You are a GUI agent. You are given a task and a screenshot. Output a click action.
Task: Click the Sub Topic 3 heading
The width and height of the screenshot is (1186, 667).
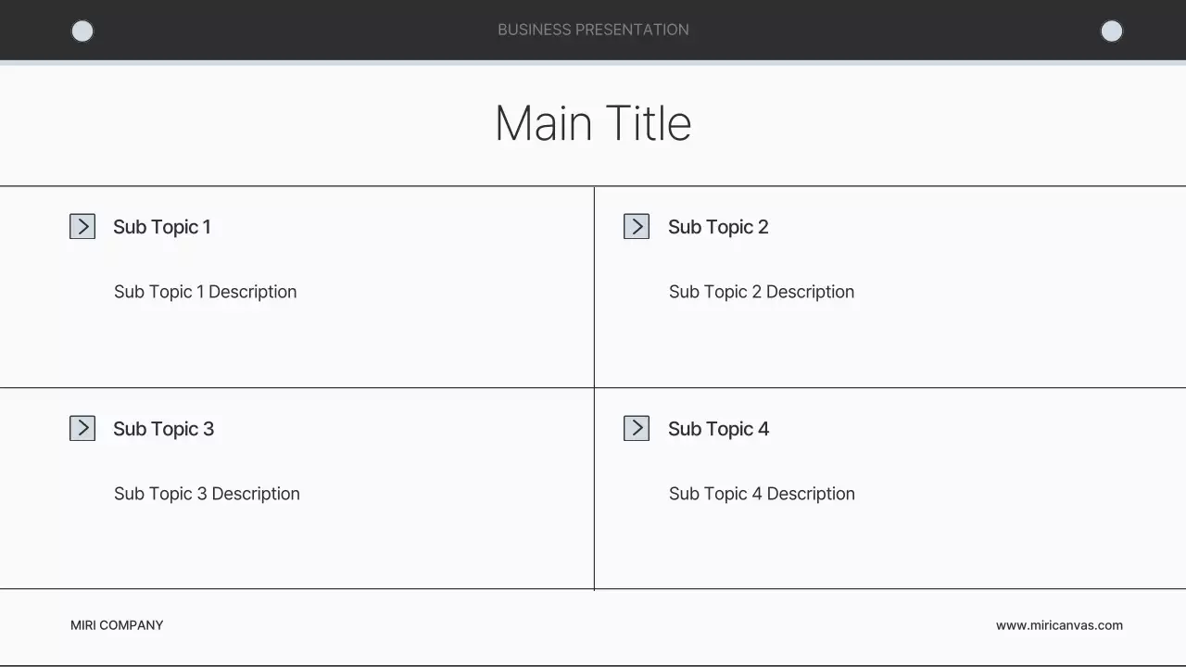(163, 429)
